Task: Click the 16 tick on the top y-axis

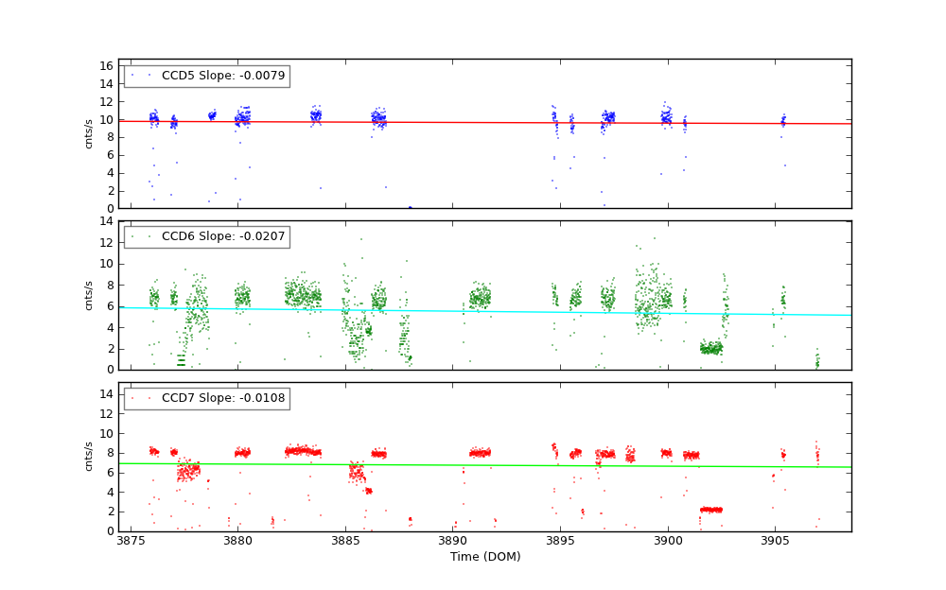Action: pos(109,65)
